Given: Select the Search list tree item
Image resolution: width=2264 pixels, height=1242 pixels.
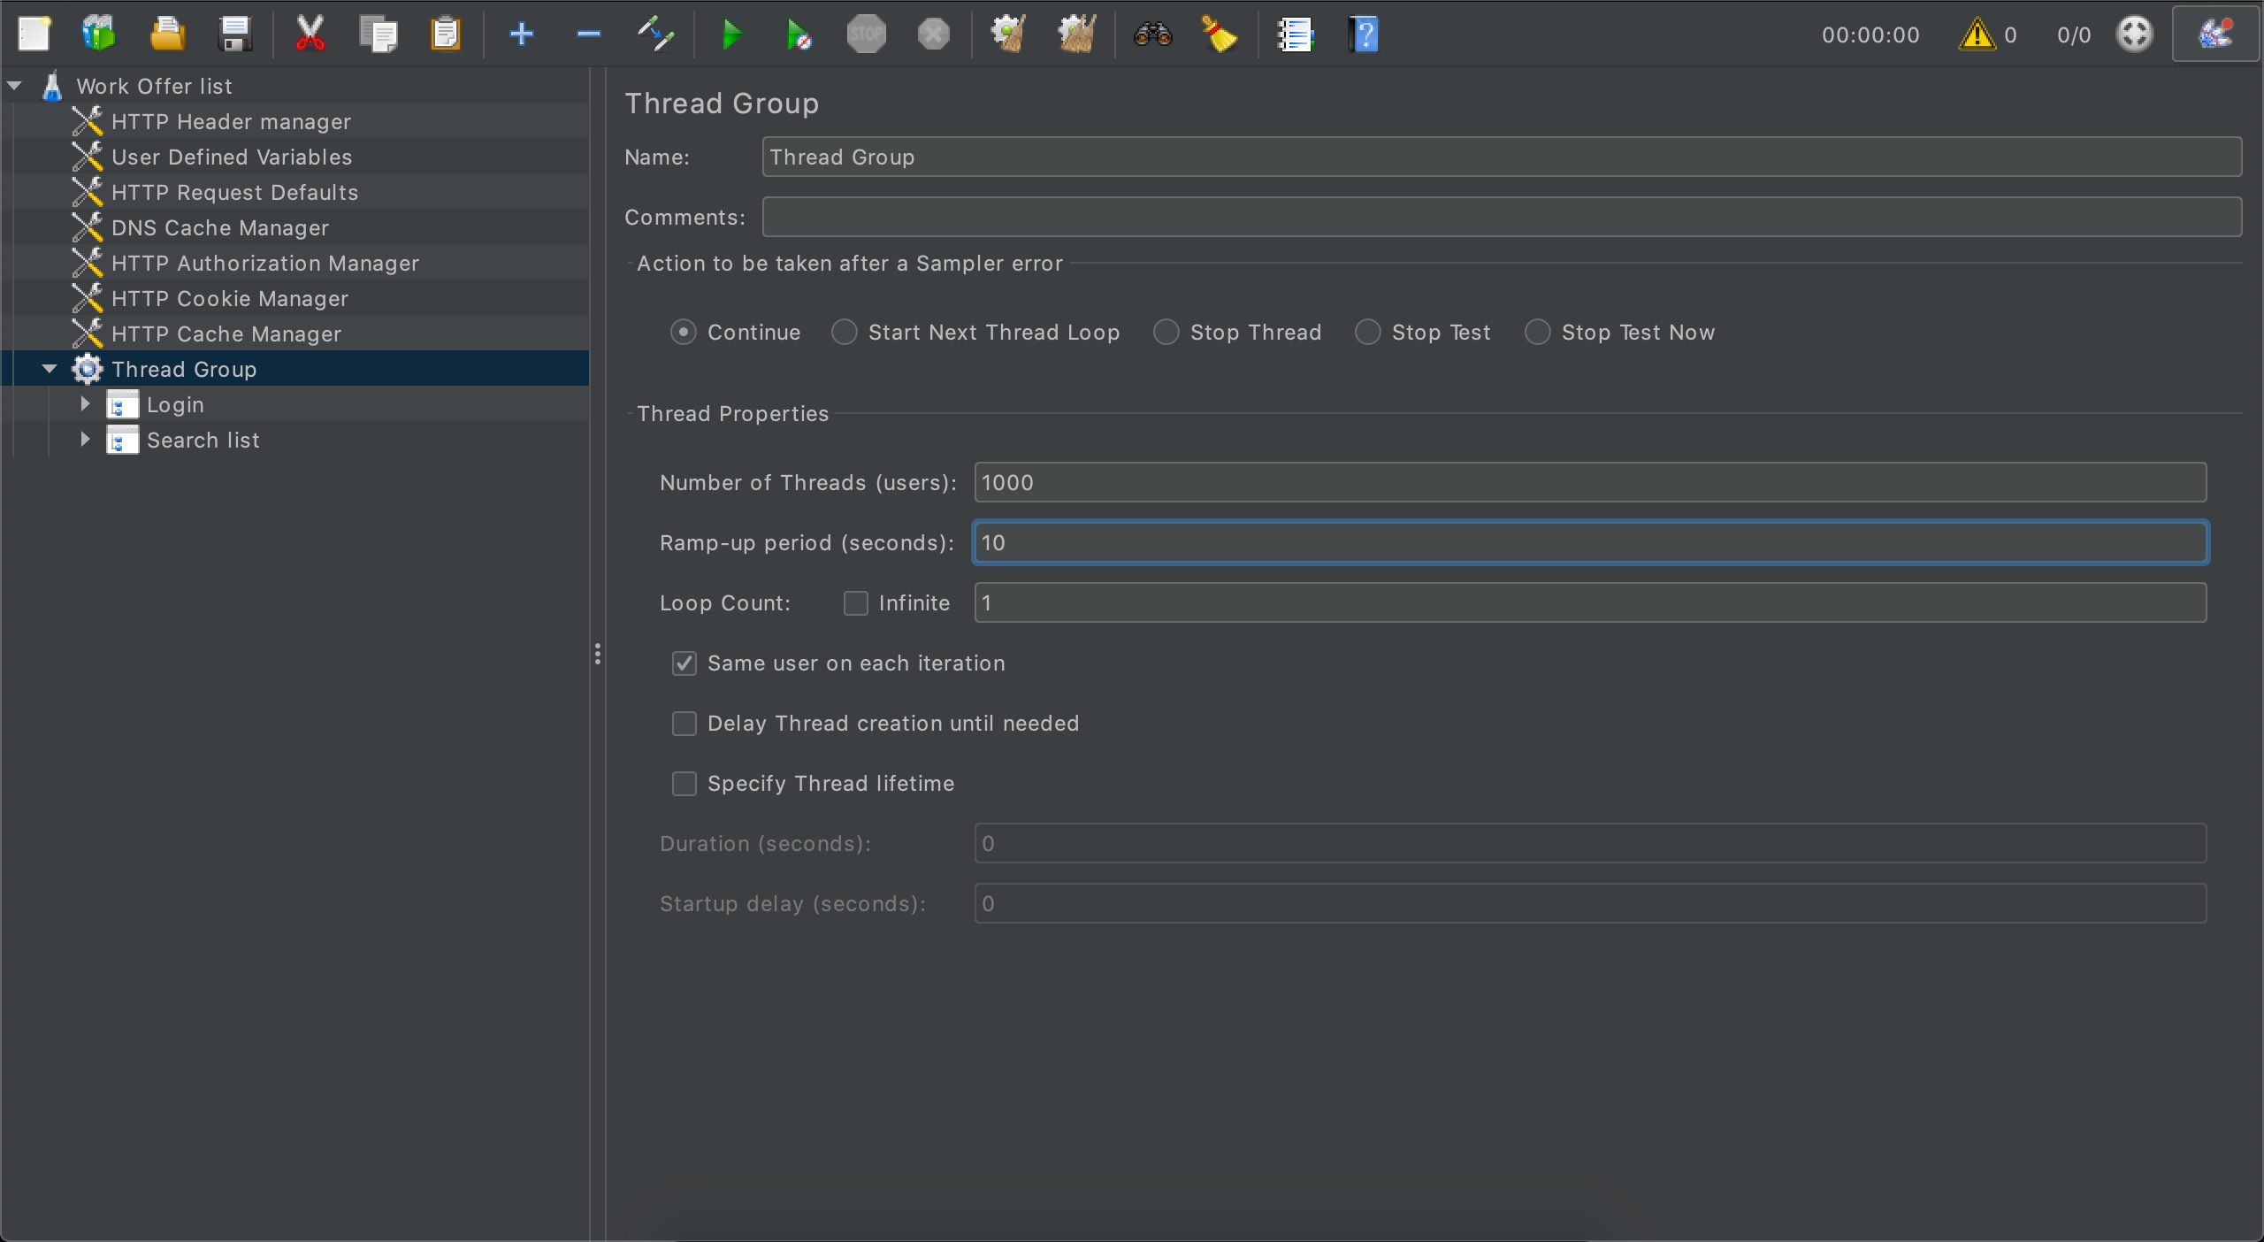Looking at the screenshot, I should (203, 440).
